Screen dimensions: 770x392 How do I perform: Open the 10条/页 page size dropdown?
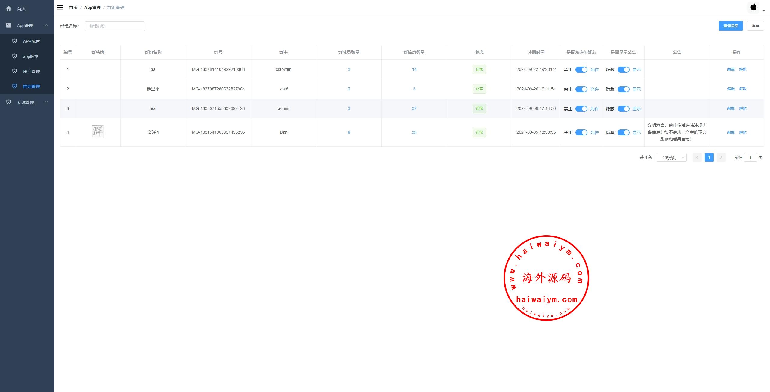pos(671,157)
